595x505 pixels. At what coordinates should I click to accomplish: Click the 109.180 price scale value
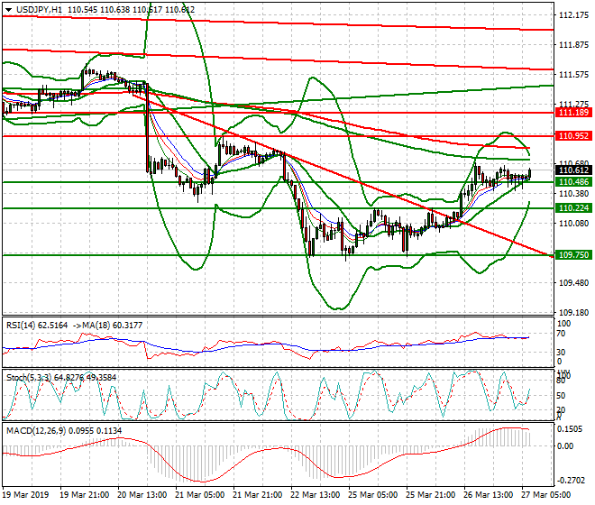[x=573, y=313]
